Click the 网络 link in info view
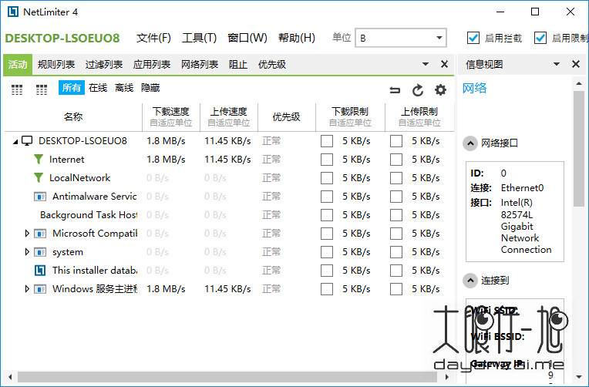589x387 pixels. click(474, 89)
